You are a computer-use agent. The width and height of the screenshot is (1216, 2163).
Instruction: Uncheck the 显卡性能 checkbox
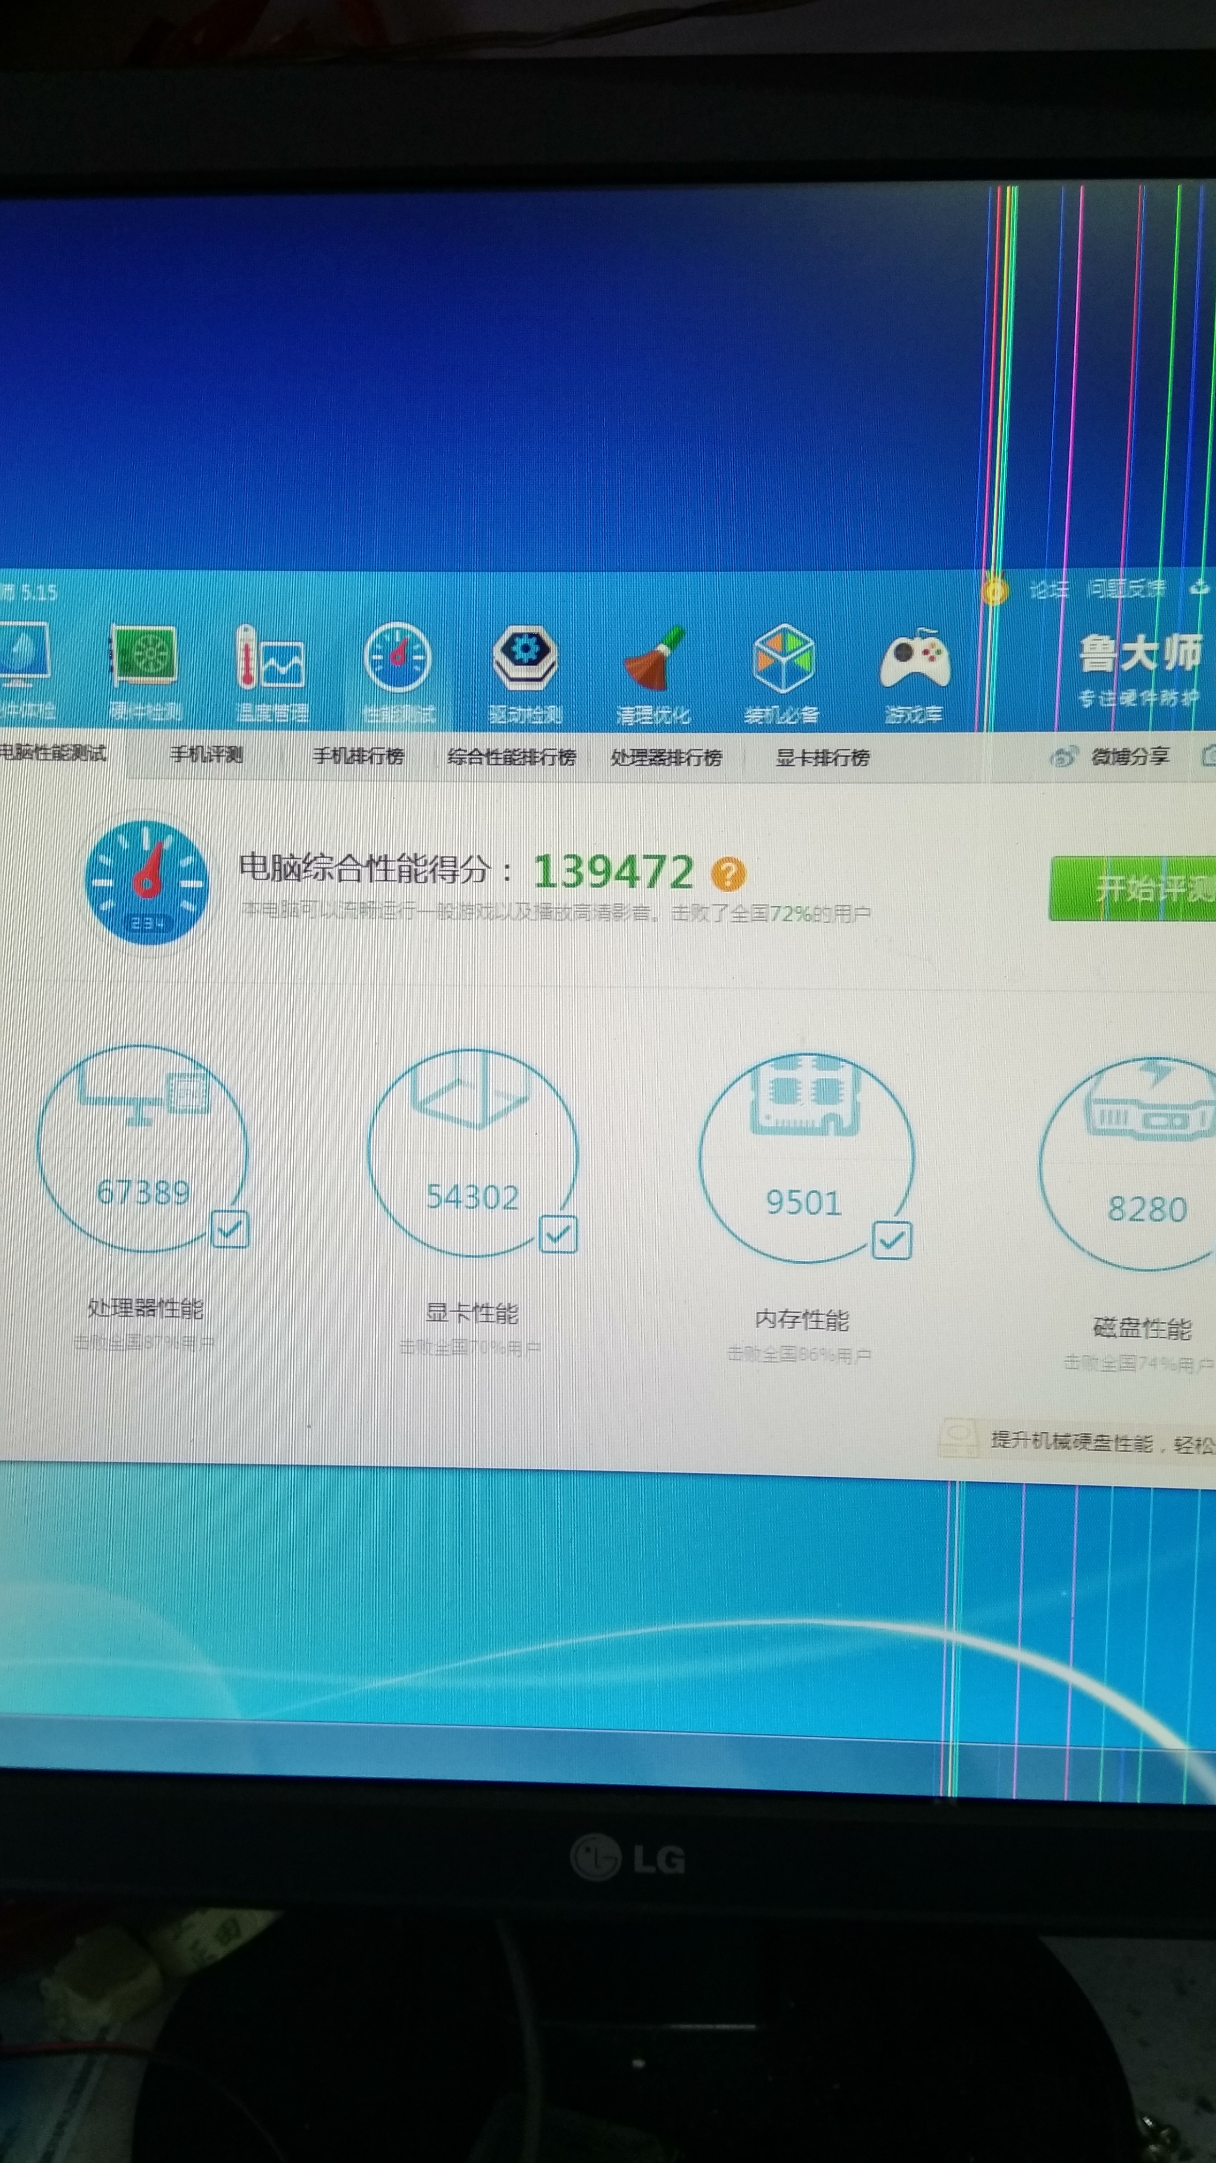[558, 1235]
